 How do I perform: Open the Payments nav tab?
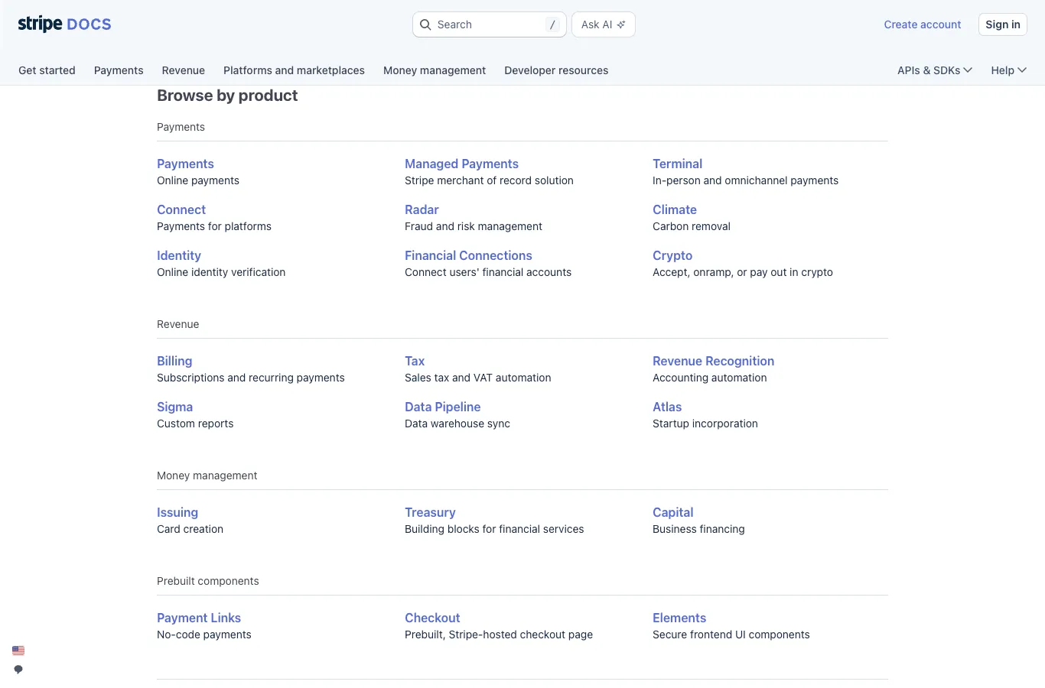click(x=119, y=70)
